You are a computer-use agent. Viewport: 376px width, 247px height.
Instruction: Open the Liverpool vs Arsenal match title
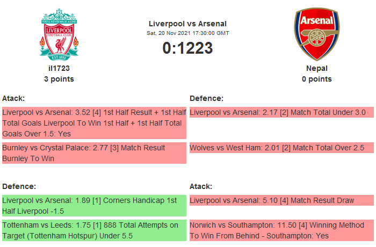coord(187,24)
